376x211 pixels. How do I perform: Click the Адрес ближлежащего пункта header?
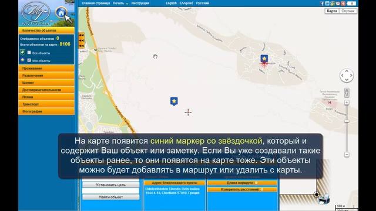[174, 183]
